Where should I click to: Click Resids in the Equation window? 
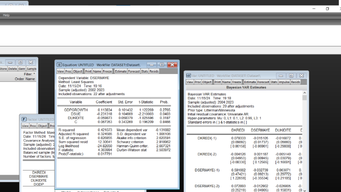tap(154, 71)
